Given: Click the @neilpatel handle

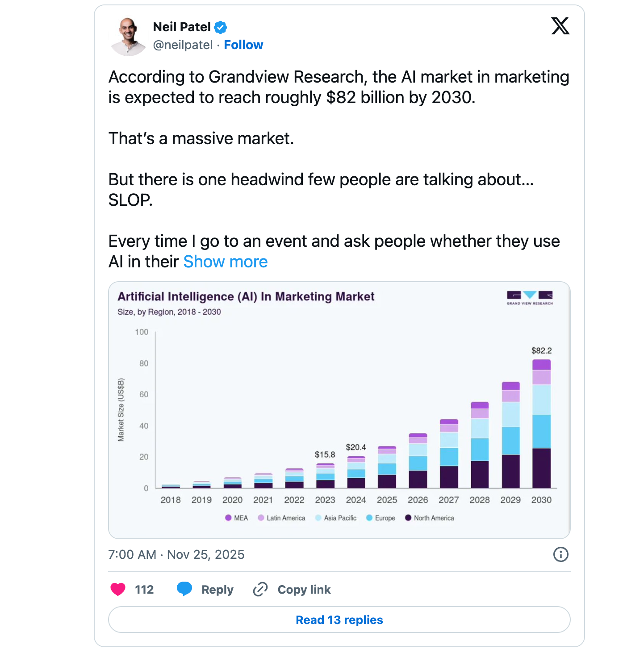Looking at the screenshot, I should tap(183, 45).
